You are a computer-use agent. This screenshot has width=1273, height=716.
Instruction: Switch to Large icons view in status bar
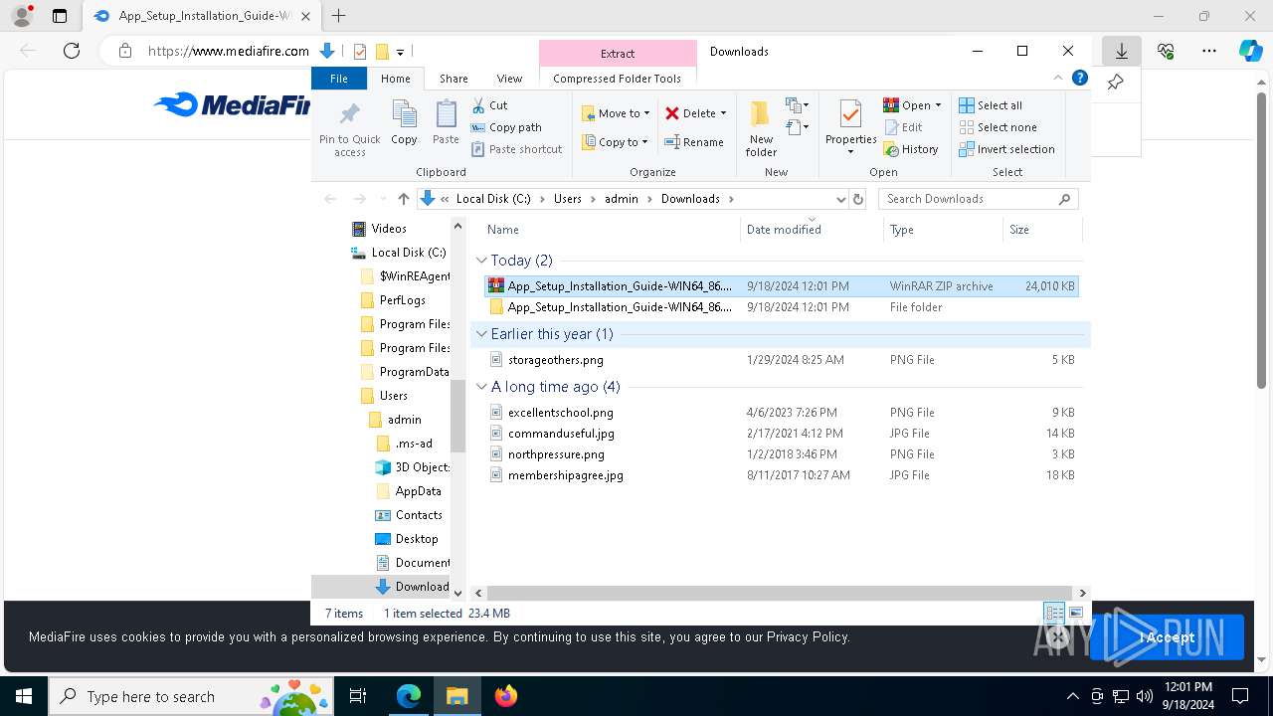[1075, 614]
